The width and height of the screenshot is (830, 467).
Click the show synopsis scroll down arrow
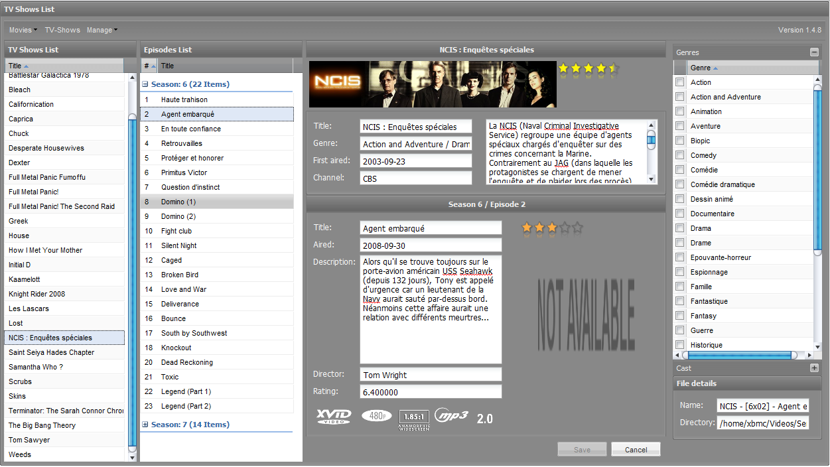pos(651,178)
